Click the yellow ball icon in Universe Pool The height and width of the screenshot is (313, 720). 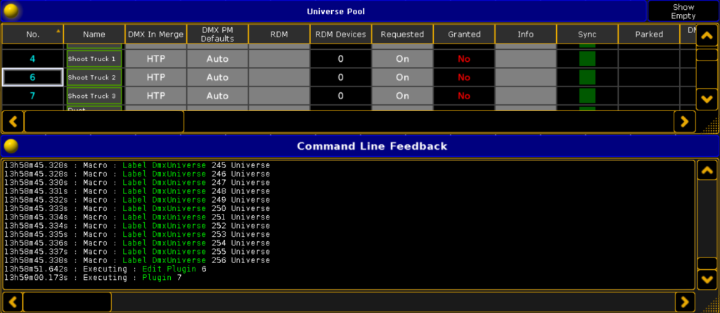pyautogui.click(x=12, y=11)
